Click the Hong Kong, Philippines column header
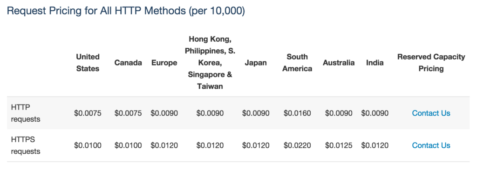Screen dimensions: 477x170 tap(210, 63)
